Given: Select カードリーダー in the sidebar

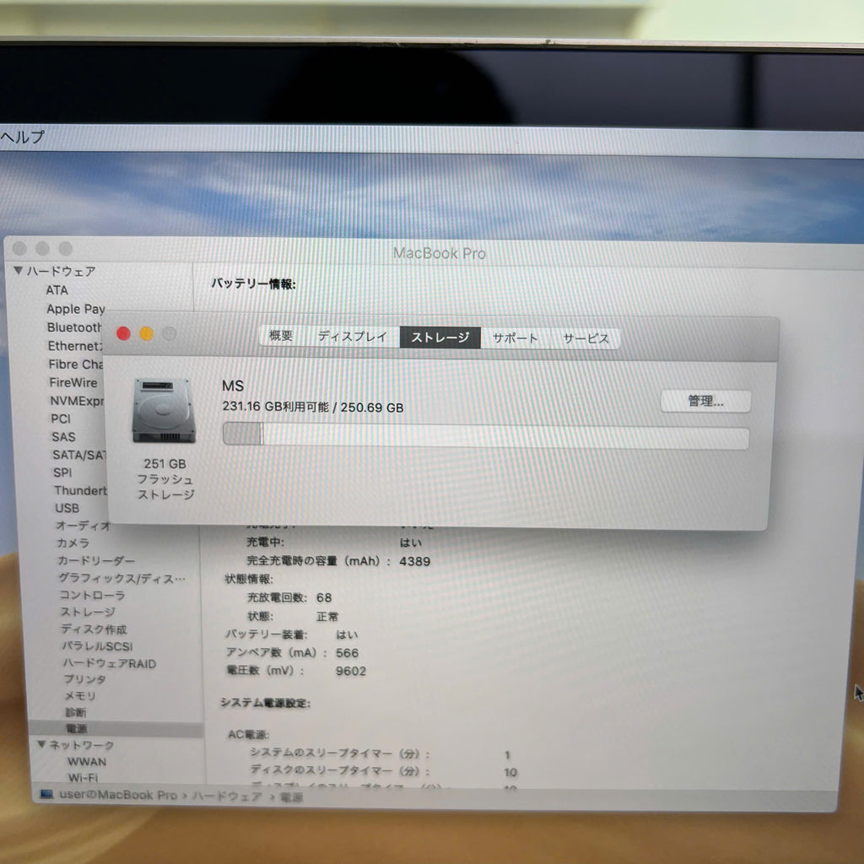Looking at the screenshot, I should pyautogui.click(x=96, y=560).
